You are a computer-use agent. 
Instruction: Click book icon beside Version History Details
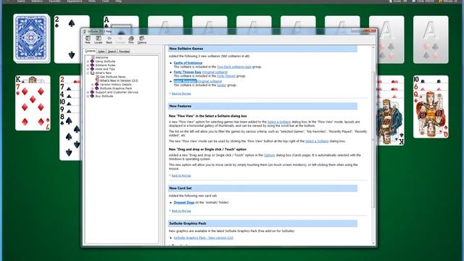[96, 84]
